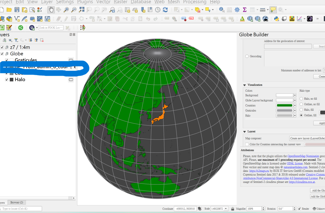
Task: Click the Zoom Full extent icon
Action: coord(82,10)
